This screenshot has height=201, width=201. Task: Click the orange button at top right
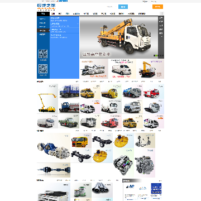[157, 7]
